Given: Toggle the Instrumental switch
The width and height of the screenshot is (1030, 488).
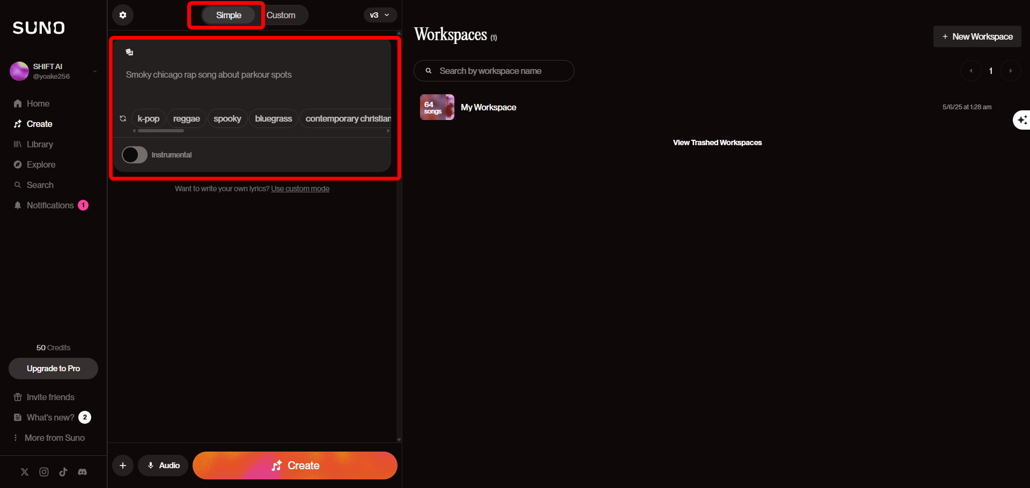Looking at the screenshot, I should point(135,155).
